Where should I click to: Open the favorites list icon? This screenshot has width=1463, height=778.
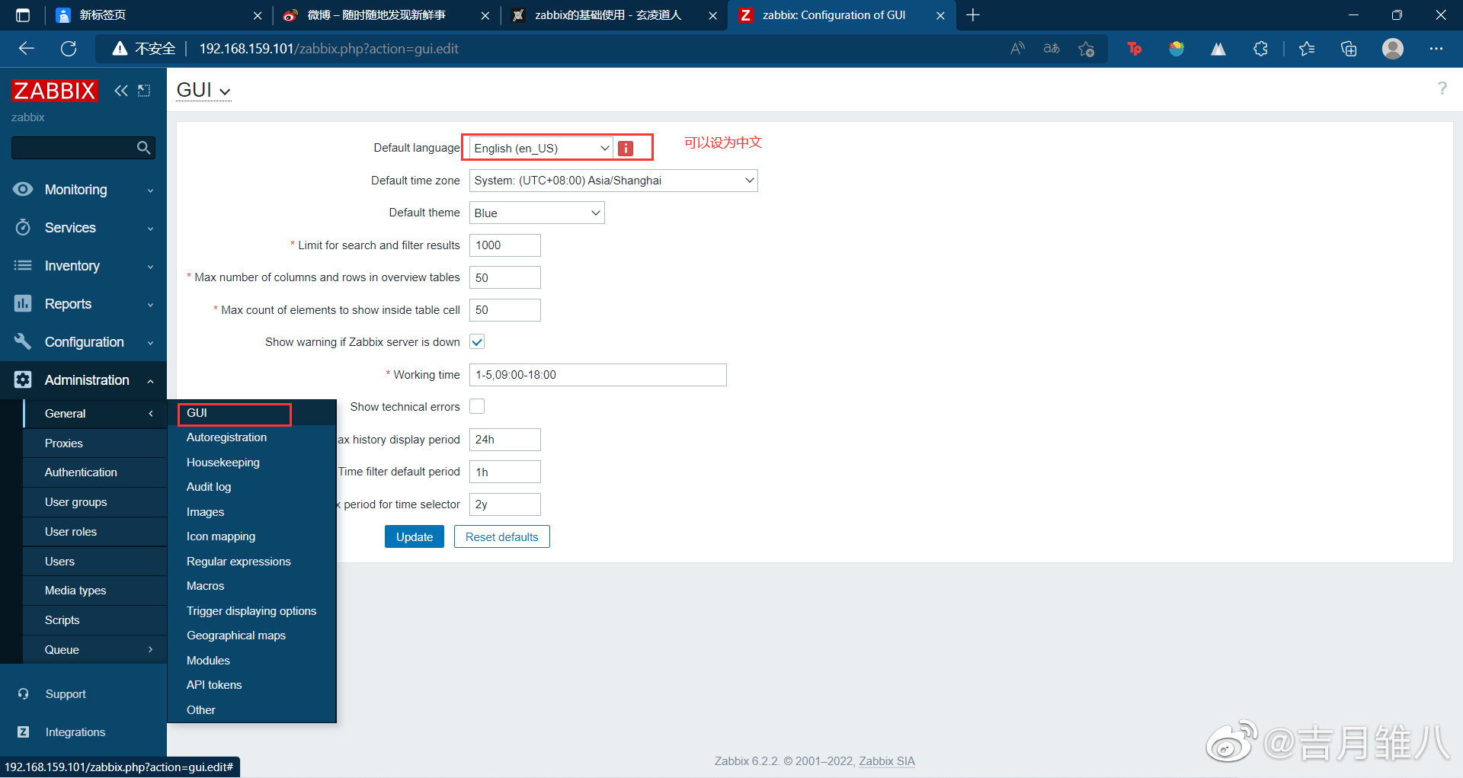coord(1307,49)
